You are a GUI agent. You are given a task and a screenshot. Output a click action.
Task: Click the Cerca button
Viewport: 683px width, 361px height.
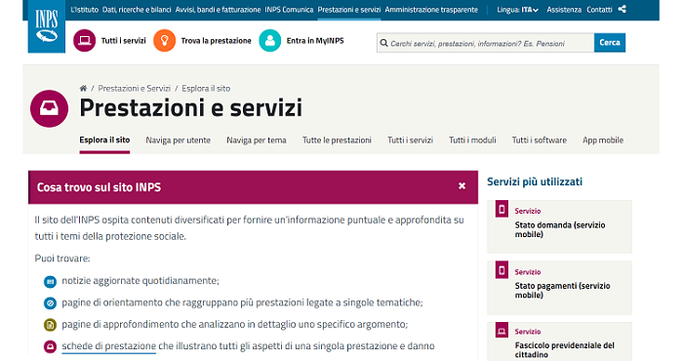click(x=610, y=43)
